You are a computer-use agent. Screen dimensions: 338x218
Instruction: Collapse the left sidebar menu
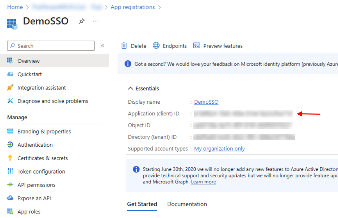click(x=102, y=46)
